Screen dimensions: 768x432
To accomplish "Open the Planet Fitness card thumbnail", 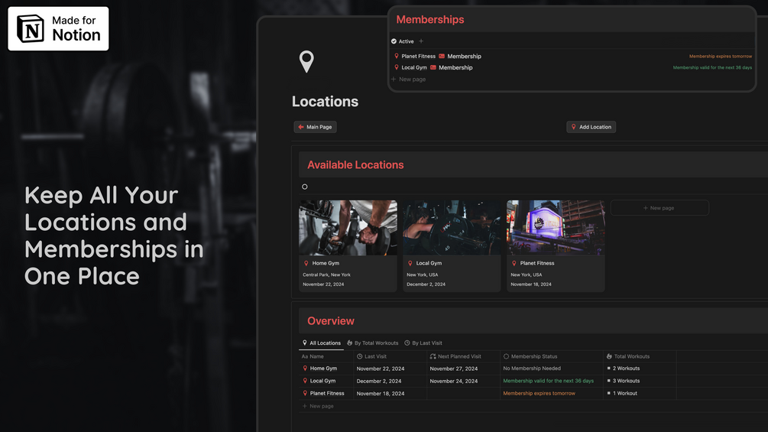I will point(556,227).
